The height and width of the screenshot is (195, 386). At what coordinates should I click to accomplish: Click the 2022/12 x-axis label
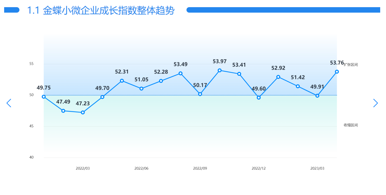tap(259, 168)
